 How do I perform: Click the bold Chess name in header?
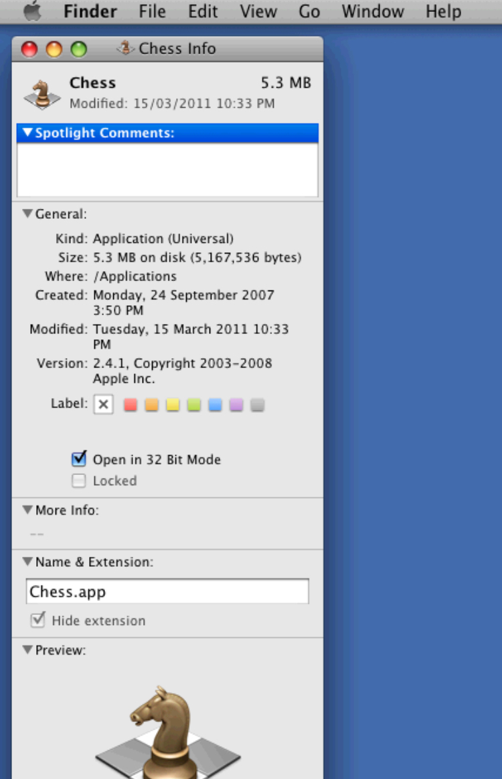[x=92, y=82]
